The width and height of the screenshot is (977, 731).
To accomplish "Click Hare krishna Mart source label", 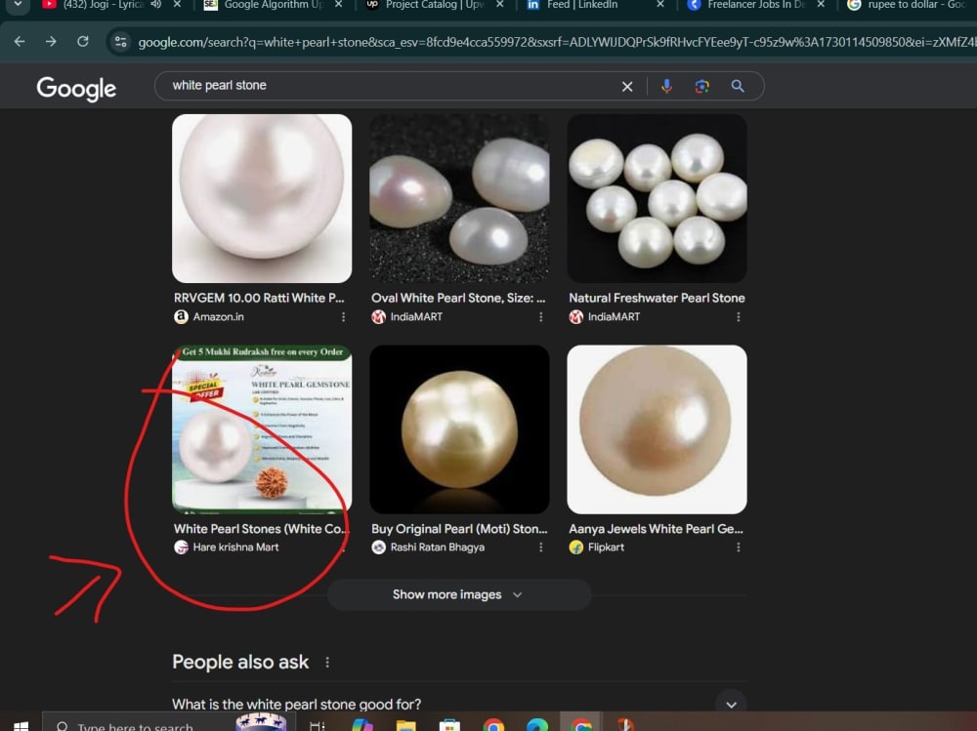I will tap(235, 547).
